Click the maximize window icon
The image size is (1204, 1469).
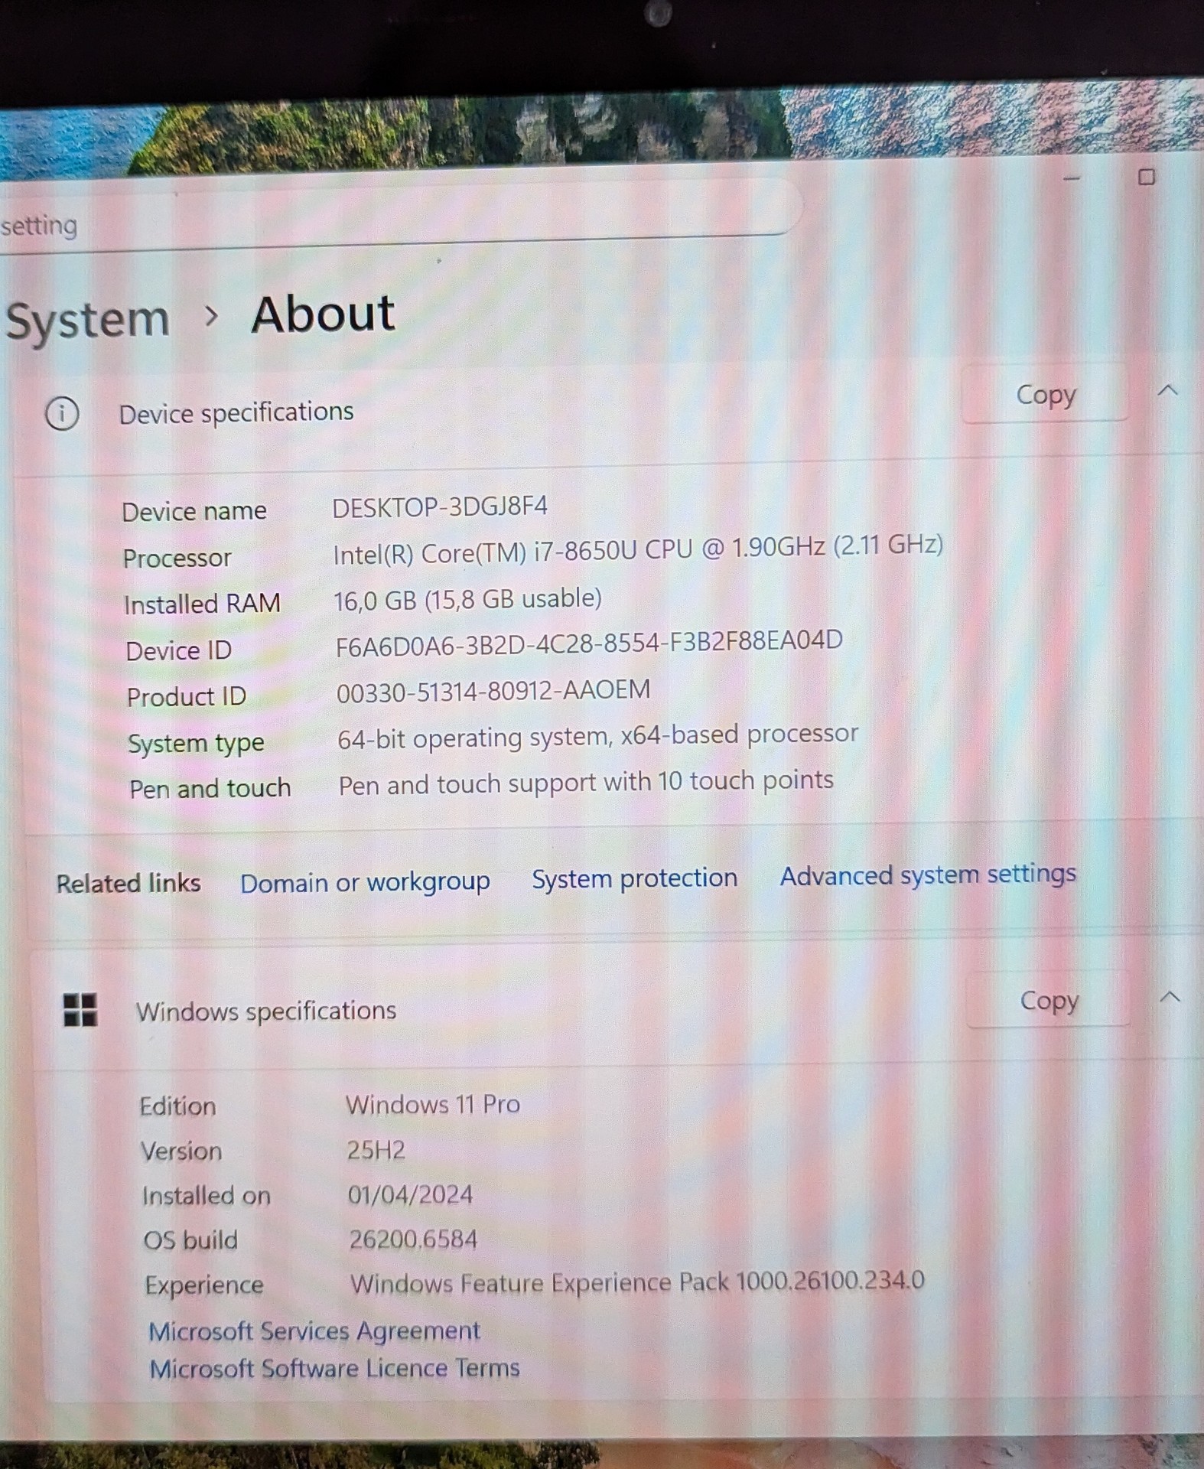point(1146,178)
